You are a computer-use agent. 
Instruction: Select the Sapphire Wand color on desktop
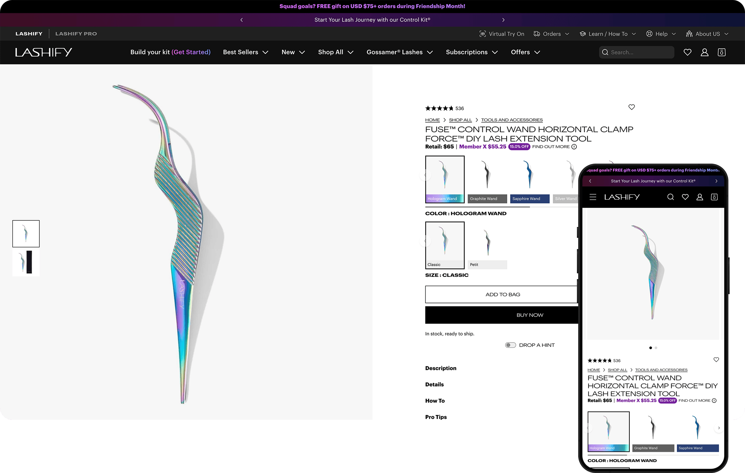(530, 179)
